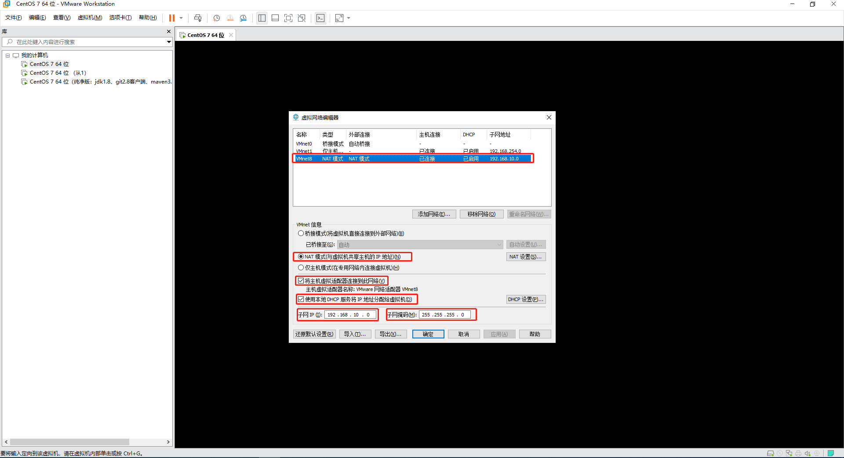Collapse the 我的计算机 tree node
Screen dimensions: 844x458
tap(7, 55)
